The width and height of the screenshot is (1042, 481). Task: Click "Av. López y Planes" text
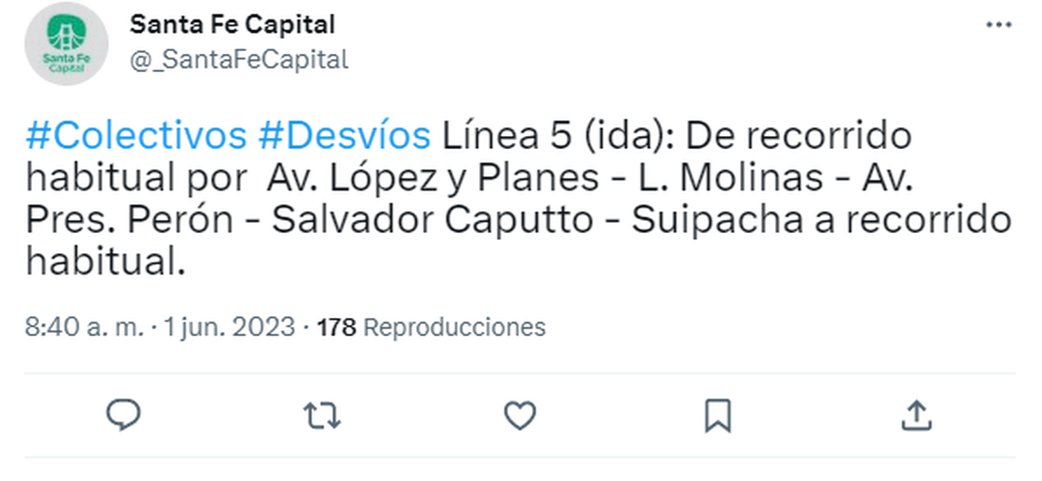click(x=432, y=178)
